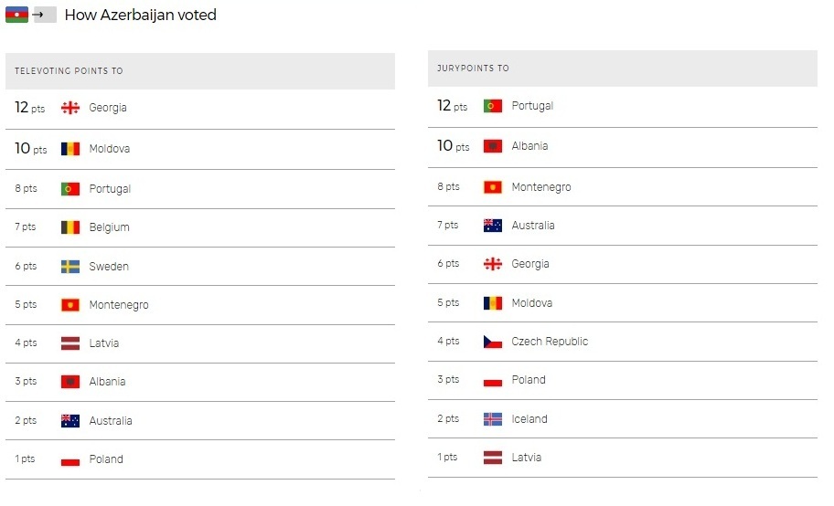Open the Czech Republic country link

550,342
